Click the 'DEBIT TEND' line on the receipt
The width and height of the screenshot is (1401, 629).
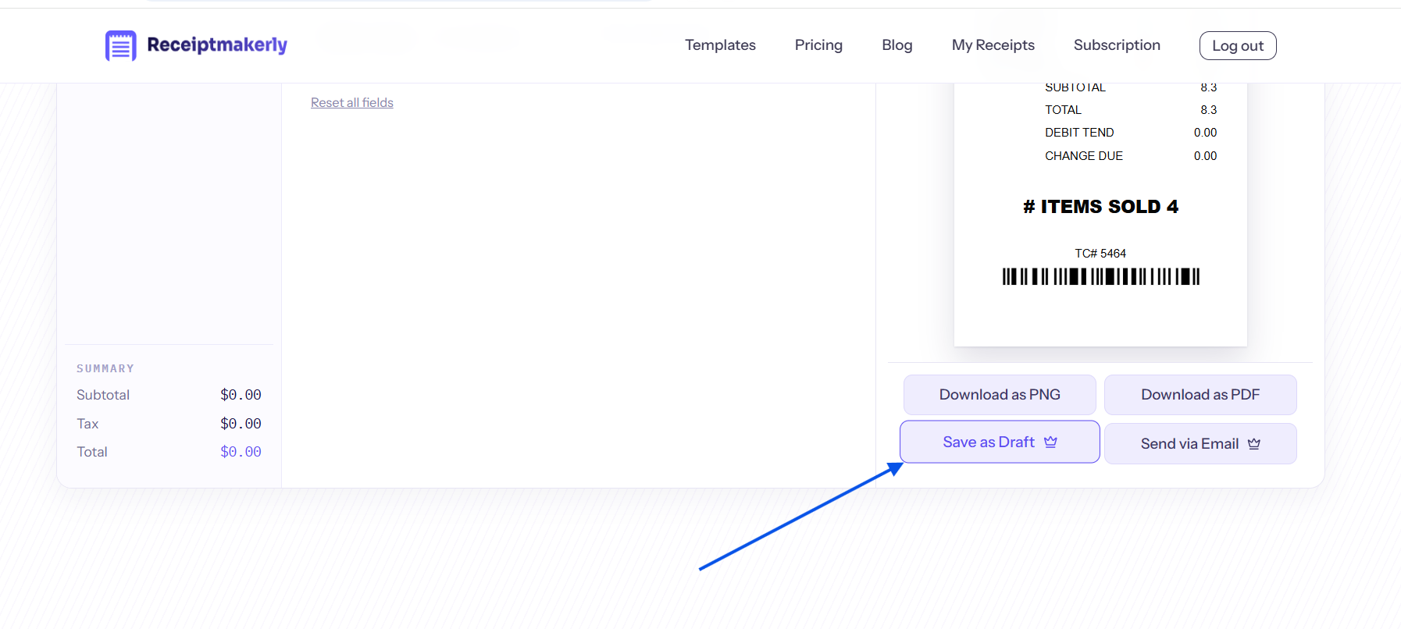pyautogui.click(x=1131, y=133)
